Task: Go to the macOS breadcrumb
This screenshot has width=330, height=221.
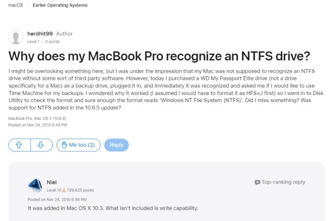Action: 16,5
